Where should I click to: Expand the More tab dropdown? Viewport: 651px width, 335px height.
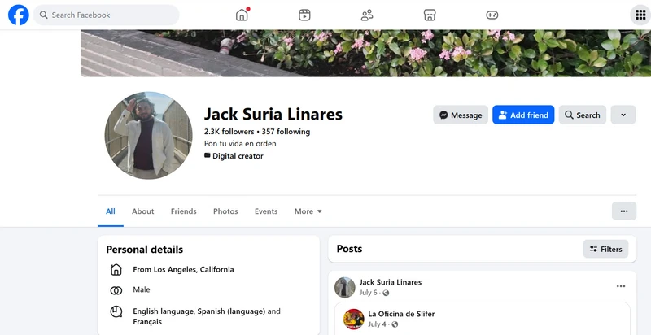click(x=308, y=211)
